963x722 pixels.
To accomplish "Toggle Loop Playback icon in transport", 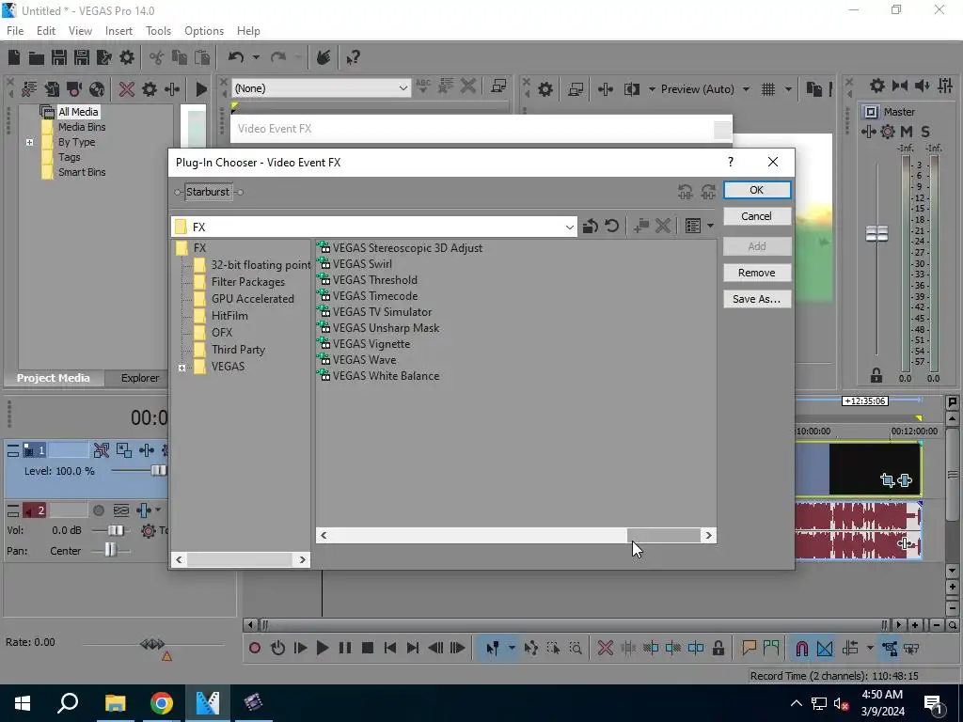I will click(x=277, y=648).
